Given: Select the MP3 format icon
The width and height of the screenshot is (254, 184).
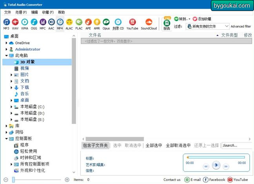Looking at the screenshot, I should click(6, 24).
